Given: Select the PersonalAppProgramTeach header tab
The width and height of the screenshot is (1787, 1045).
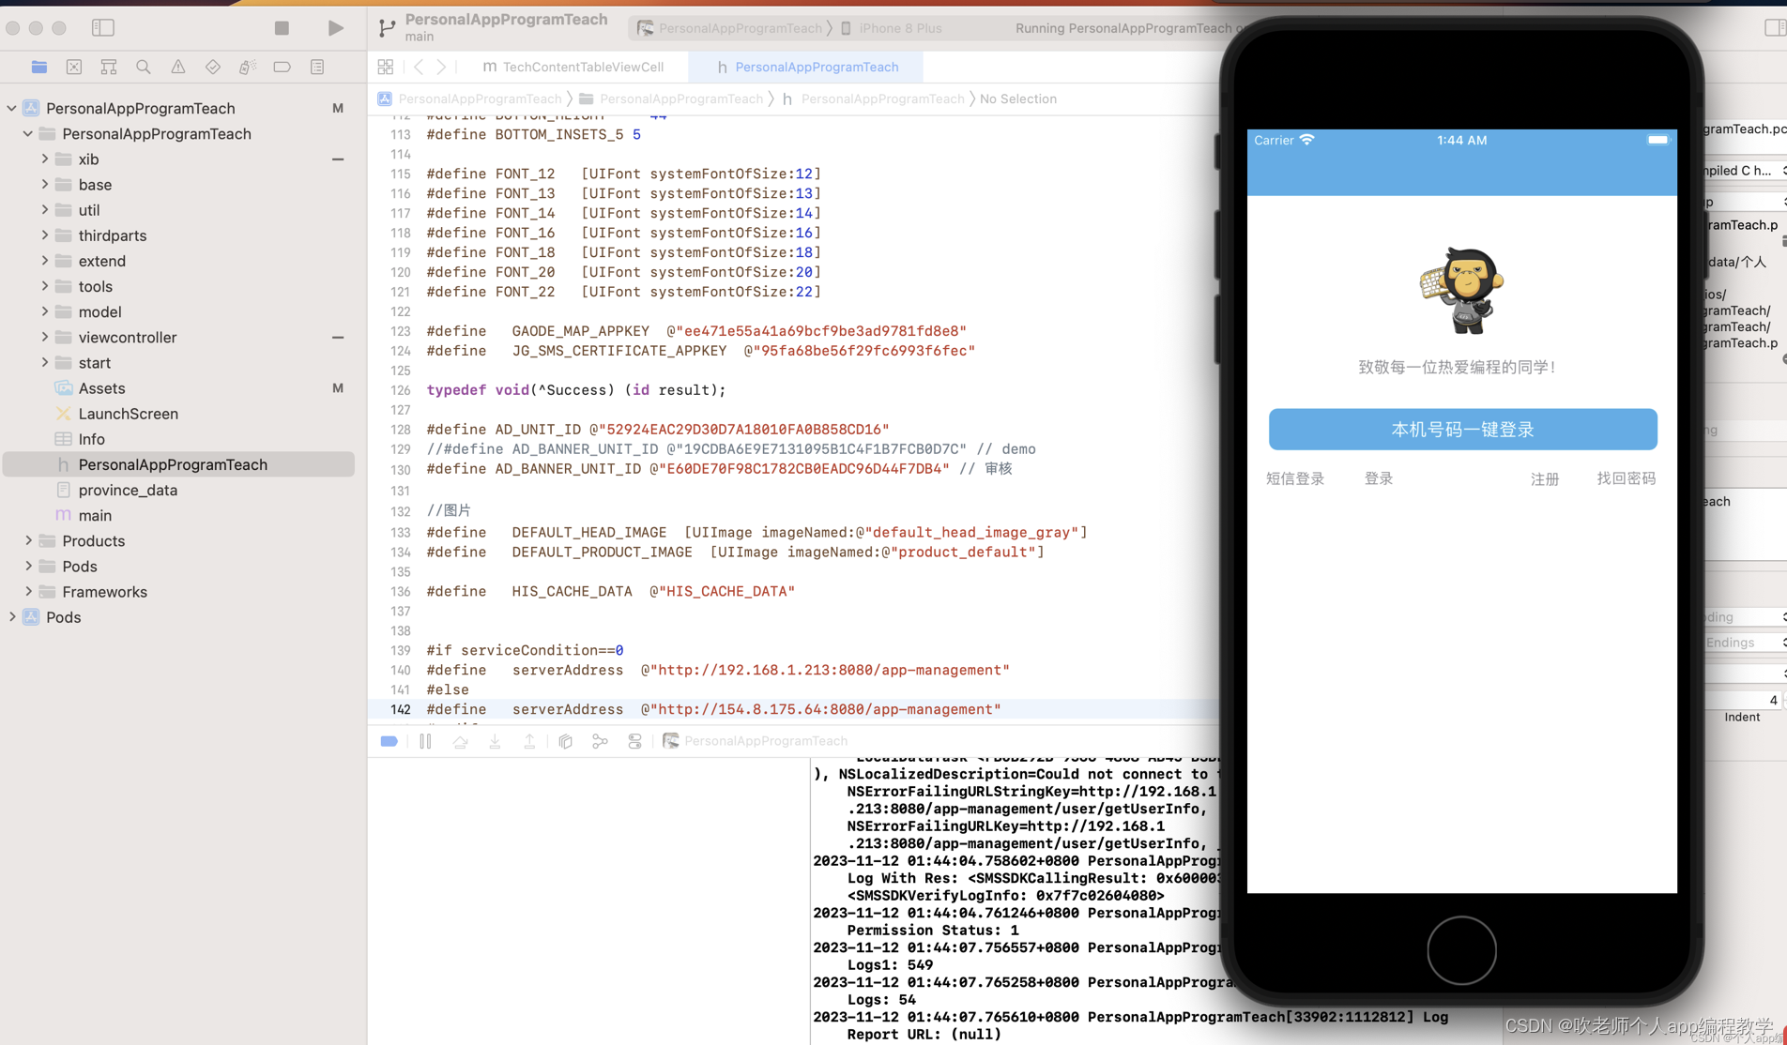Looking at the screenshot, I should tap(806, 67).
